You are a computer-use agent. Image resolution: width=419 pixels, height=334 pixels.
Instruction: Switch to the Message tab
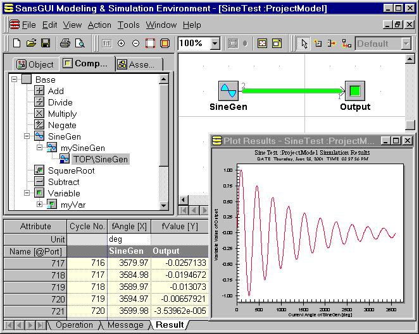coord(125,325)
